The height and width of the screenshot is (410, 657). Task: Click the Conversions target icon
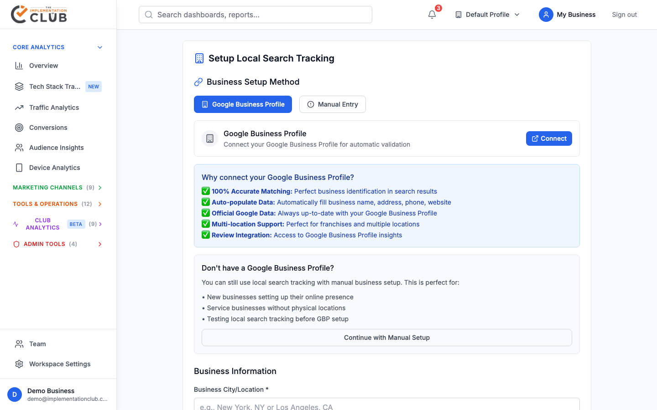click(19, 128)
